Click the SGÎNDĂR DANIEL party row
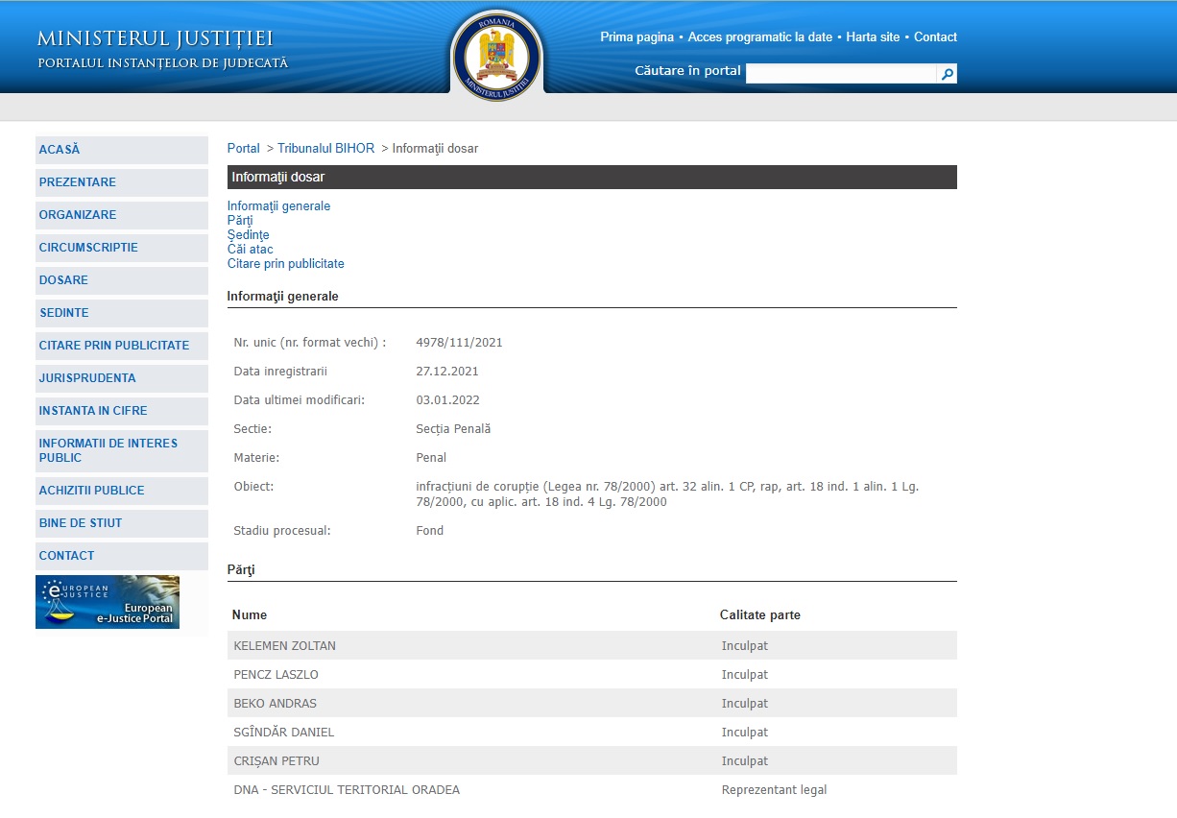 point(592,732)
